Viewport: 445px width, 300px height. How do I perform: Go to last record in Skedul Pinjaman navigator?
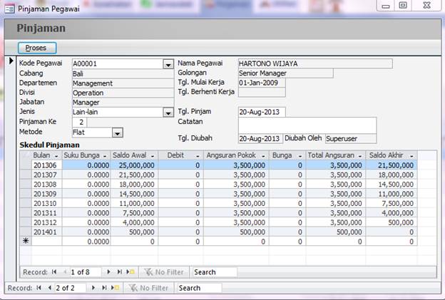(x=120, y=272)
